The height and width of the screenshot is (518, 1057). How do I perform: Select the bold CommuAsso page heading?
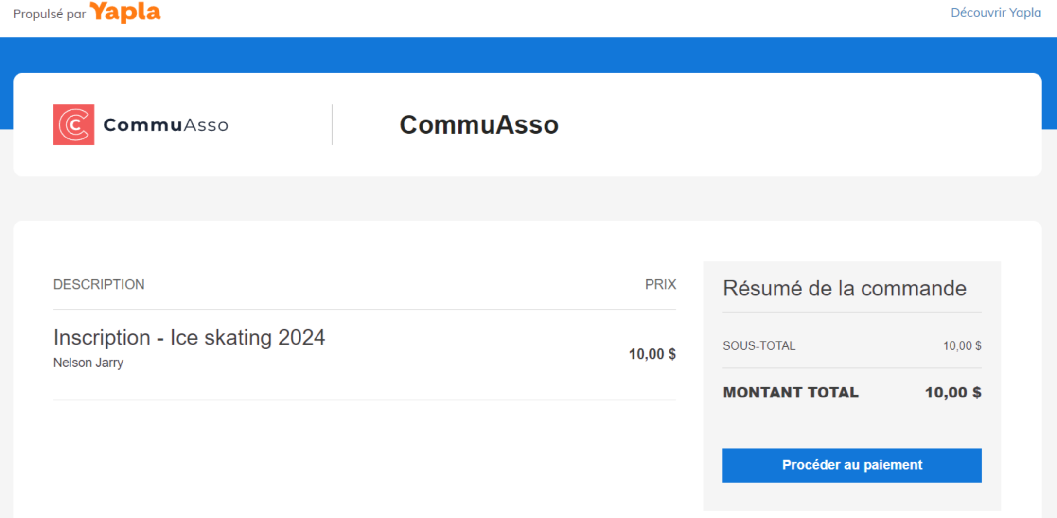pos(478,125)
